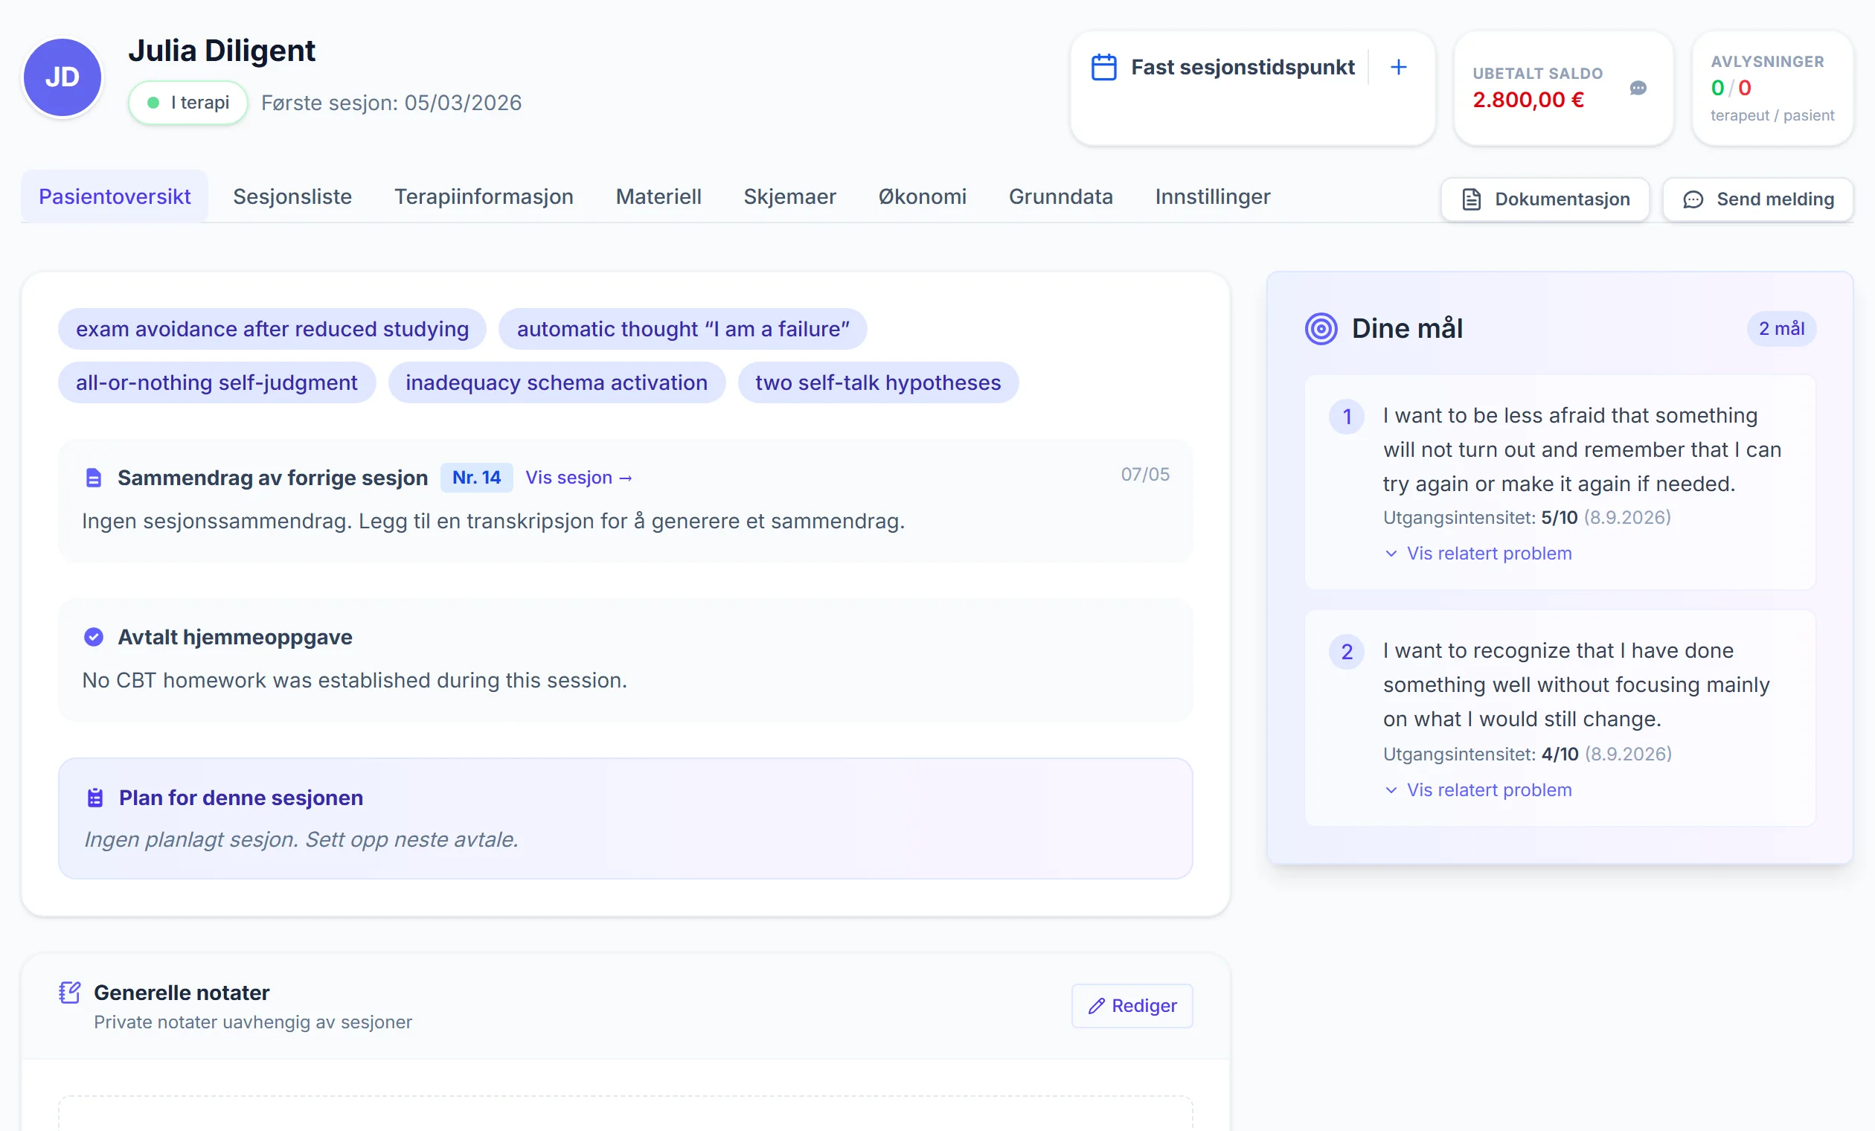Click the plus icon beside Fast sesjonstidspunkt
Viewport: 1875px width, 1131px height.
click(1398, 67)
